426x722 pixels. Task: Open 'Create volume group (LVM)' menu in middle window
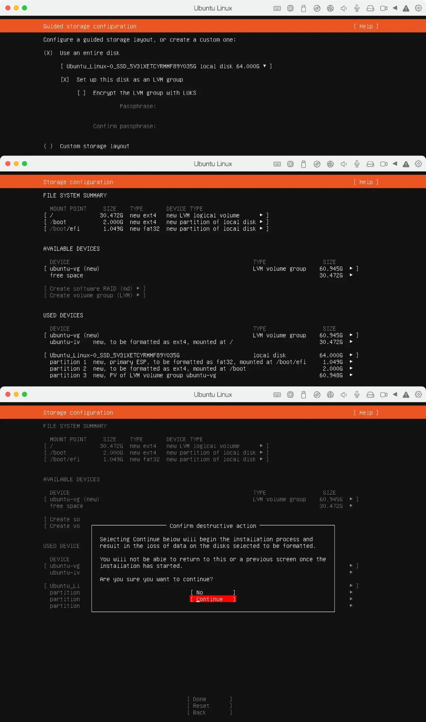[95, 295]
